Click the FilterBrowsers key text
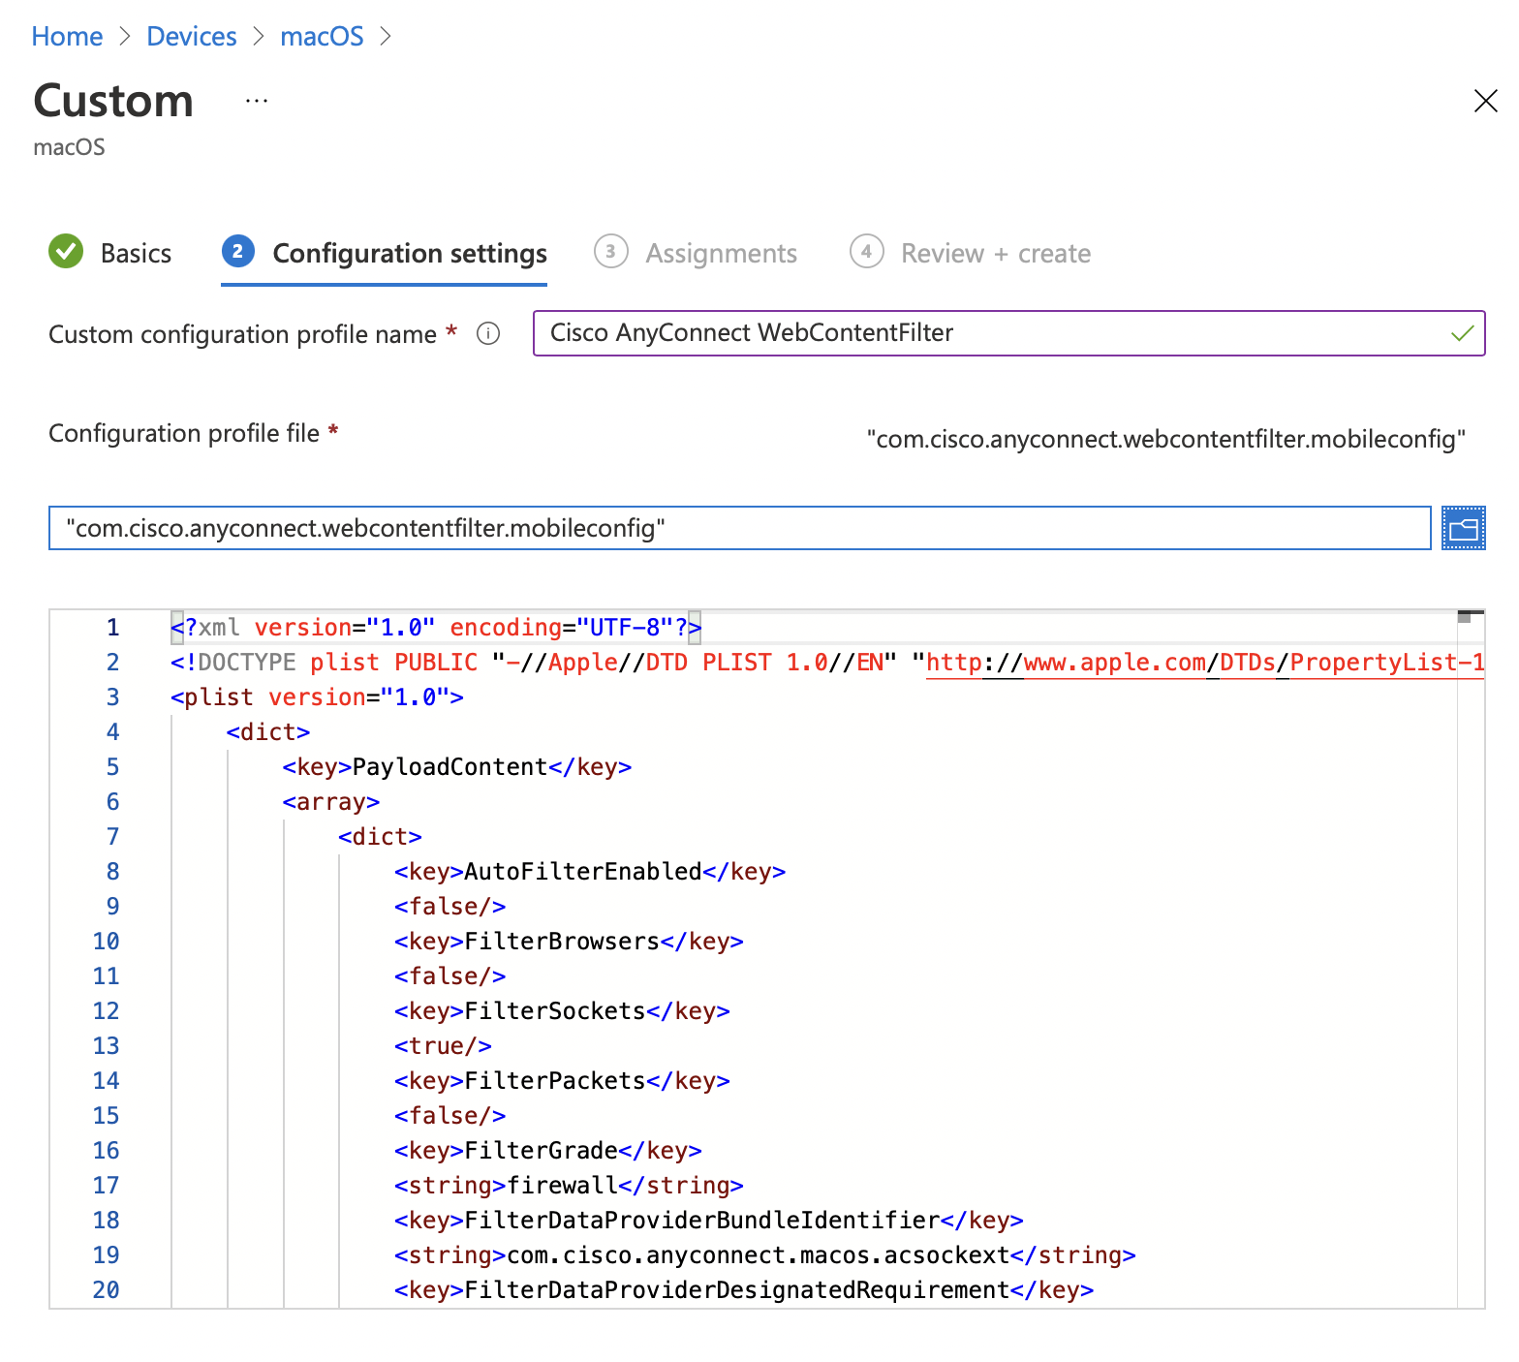Viewport: 1519px width, 1362px height. 562,942
